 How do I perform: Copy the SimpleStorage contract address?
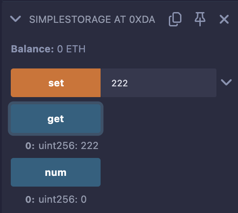point(175,19)
